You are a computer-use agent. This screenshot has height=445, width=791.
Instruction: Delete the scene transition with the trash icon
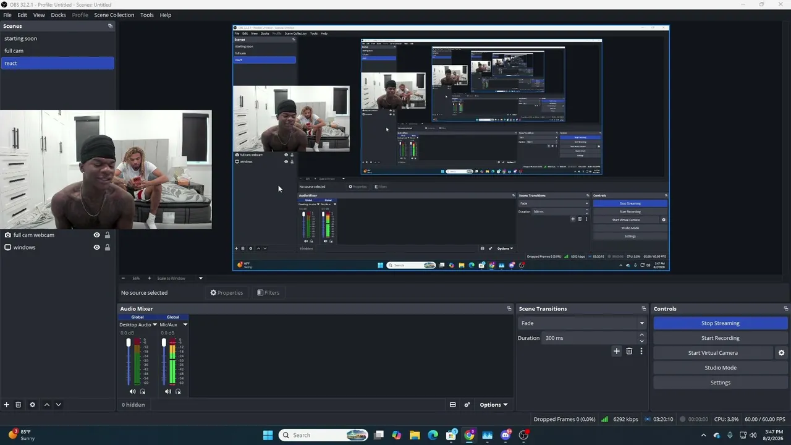pos(629,351)
